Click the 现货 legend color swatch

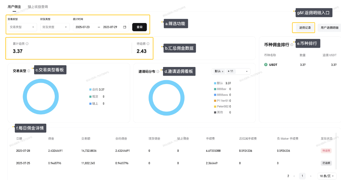[x=91, y=97]
